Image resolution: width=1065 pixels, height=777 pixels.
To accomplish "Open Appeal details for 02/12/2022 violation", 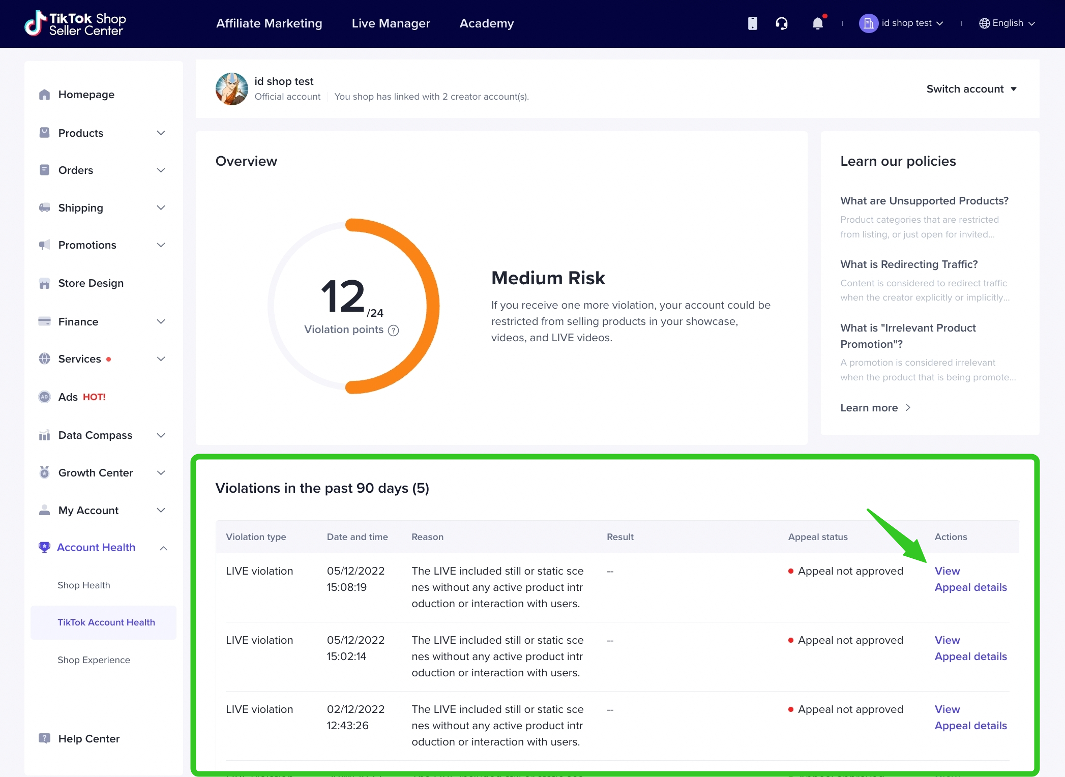I will (970, 726).
